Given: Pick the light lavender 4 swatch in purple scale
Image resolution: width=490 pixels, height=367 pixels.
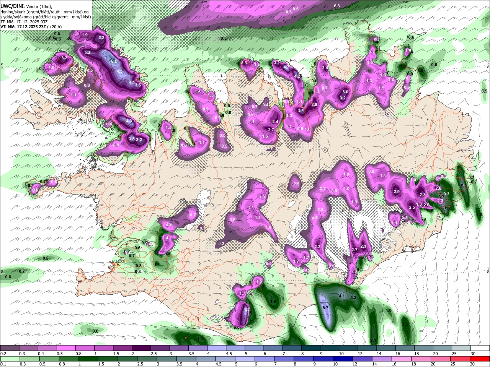Looking at the screenshot, I should coord(217,348).
